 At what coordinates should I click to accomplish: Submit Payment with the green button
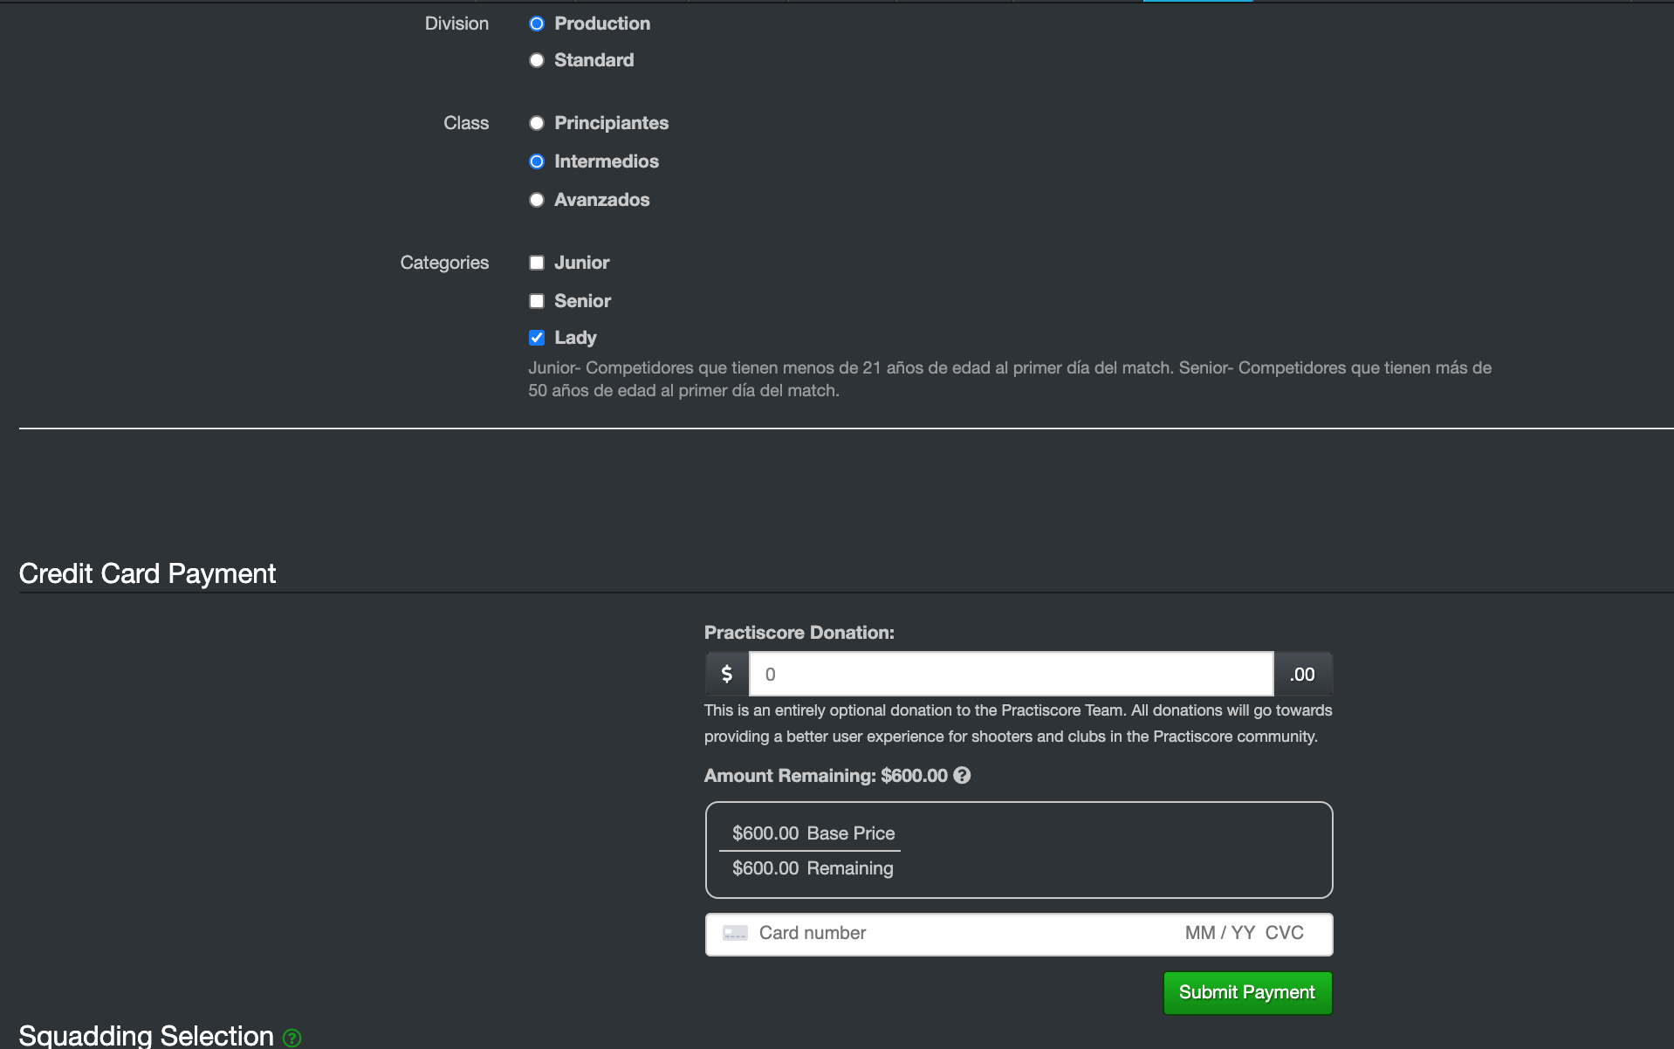coord(1247,992)
